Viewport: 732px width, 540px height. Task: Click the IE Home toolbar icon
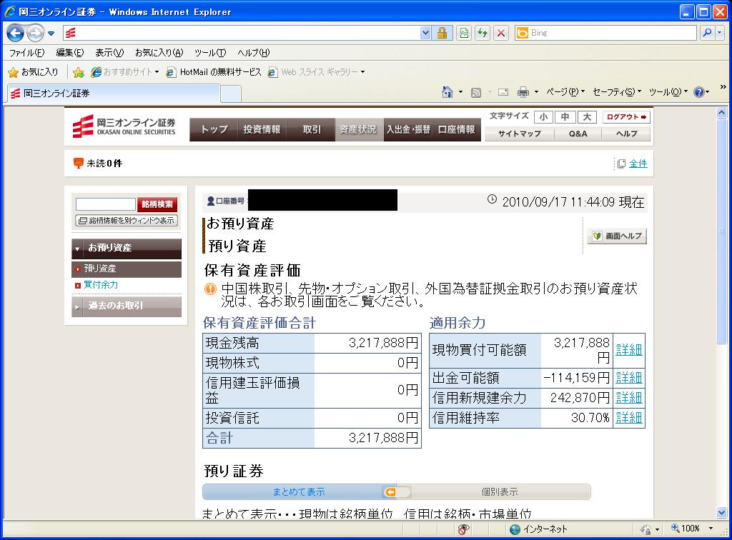coord(447,92)
